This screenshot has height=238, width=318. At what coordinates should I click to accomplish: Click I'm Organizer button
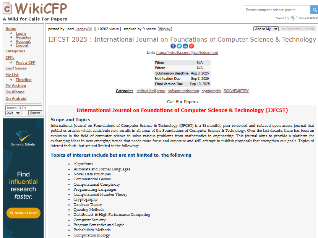point(290,29)
